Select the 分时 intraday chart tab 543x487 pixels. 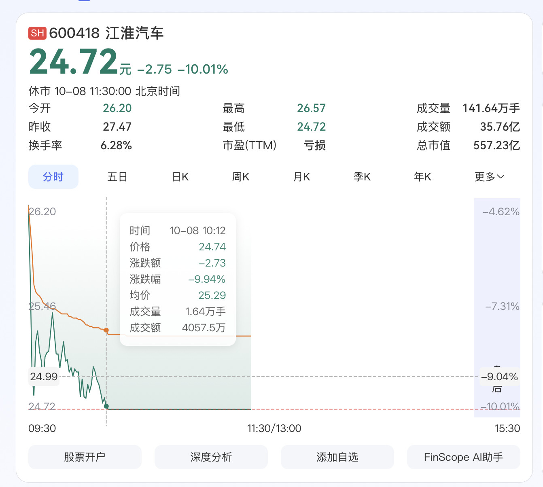53,177
